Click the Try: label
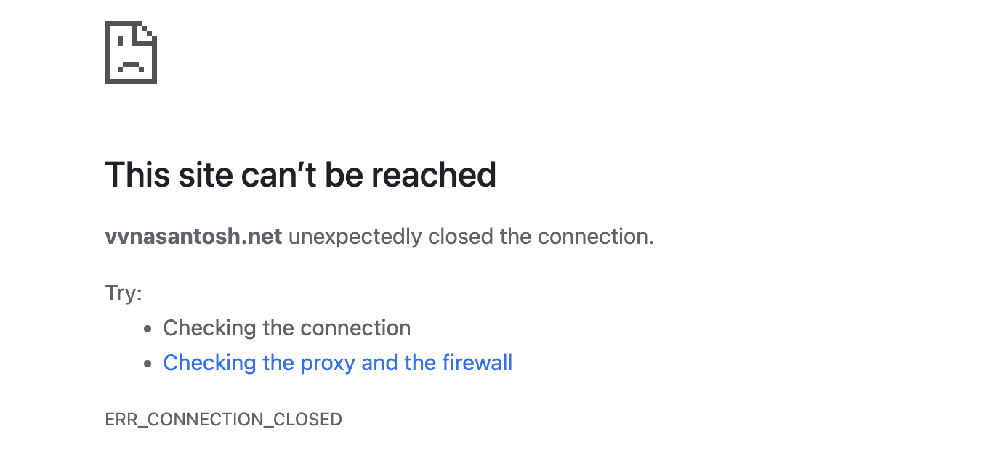The height and width of the screenshot is (450, 984). pyautogui.click(x=124, y=294)
